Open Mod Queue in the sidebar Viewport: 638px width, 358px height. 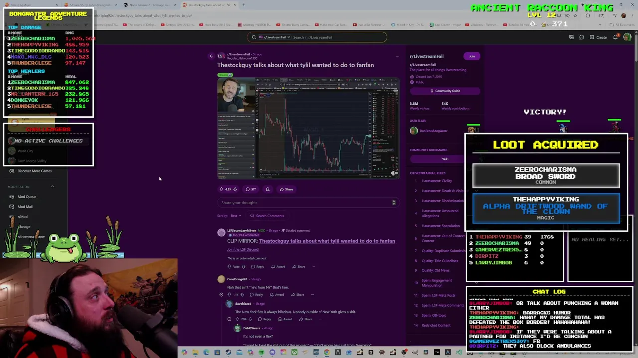pyautogui.click(x=27, y=197)
